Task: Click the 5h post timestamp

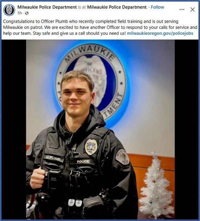Action: pos(20,13)
